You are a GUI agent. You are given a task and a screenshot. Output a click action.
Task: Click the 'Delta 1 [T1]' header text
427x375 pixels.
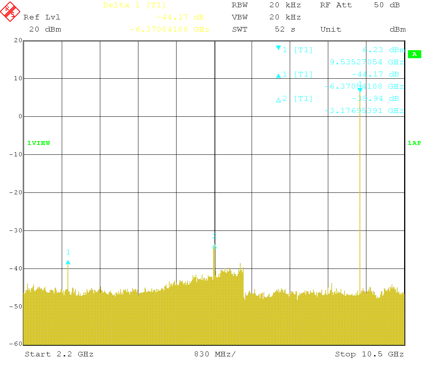coord(134,5)
